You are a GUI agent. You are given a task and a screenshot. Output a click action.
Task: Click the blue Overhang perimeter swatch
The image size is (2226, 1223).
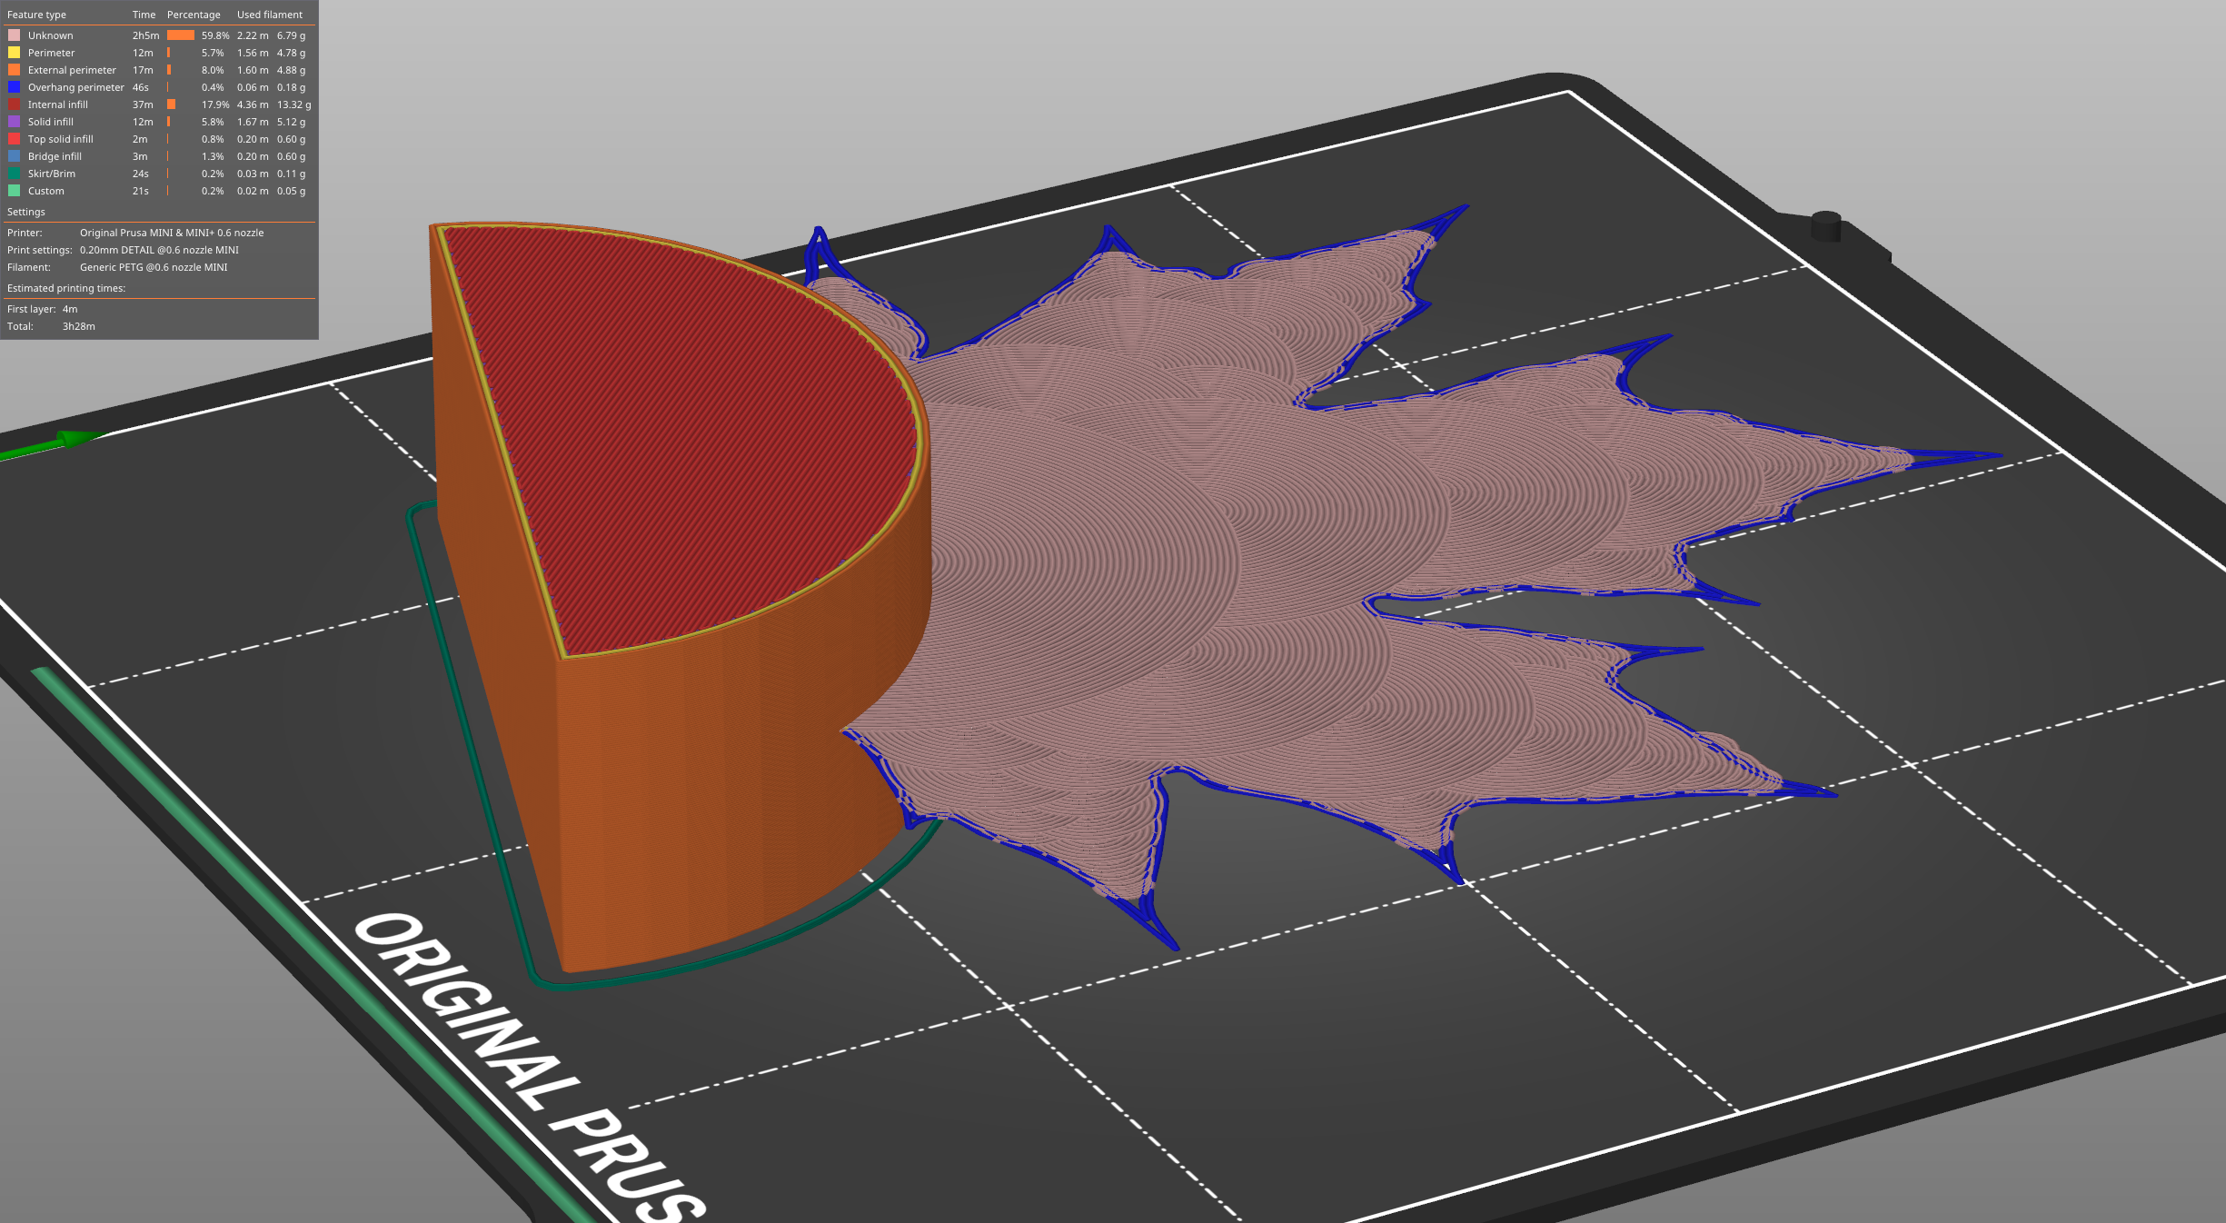13,86
